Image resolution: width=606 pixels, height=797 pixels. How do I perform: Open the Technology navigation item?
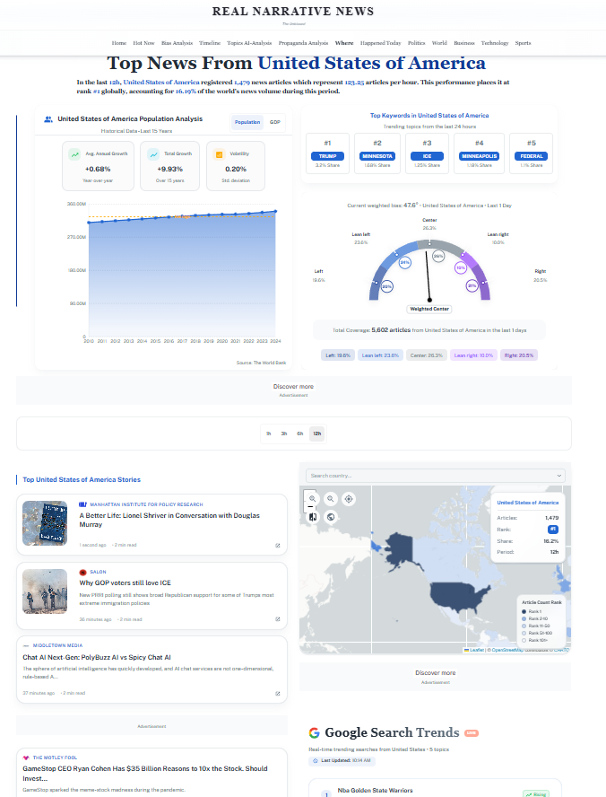pyautogui.click(x=495, y=43)
